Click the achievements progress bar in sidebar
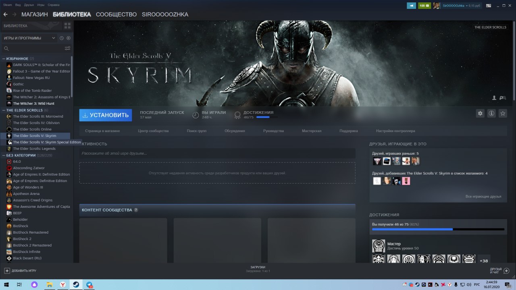 coord(438,229)
